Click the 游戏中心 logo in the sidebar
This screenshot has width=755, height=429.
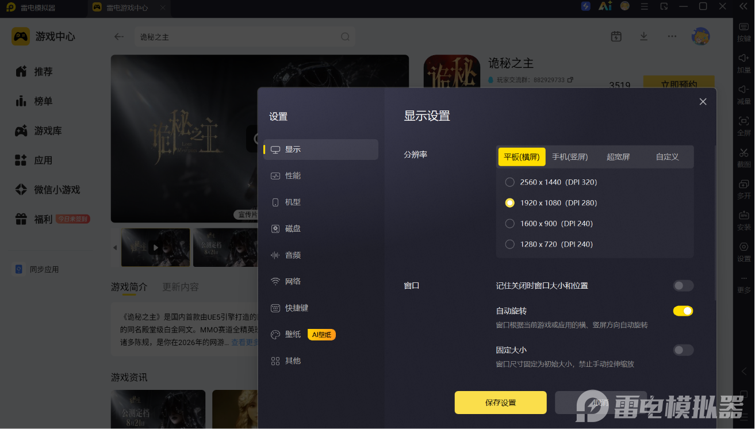click(x=21, y=36)
